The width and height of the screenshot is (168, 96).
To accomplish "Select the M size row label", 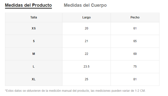I will tap(34, 54).
